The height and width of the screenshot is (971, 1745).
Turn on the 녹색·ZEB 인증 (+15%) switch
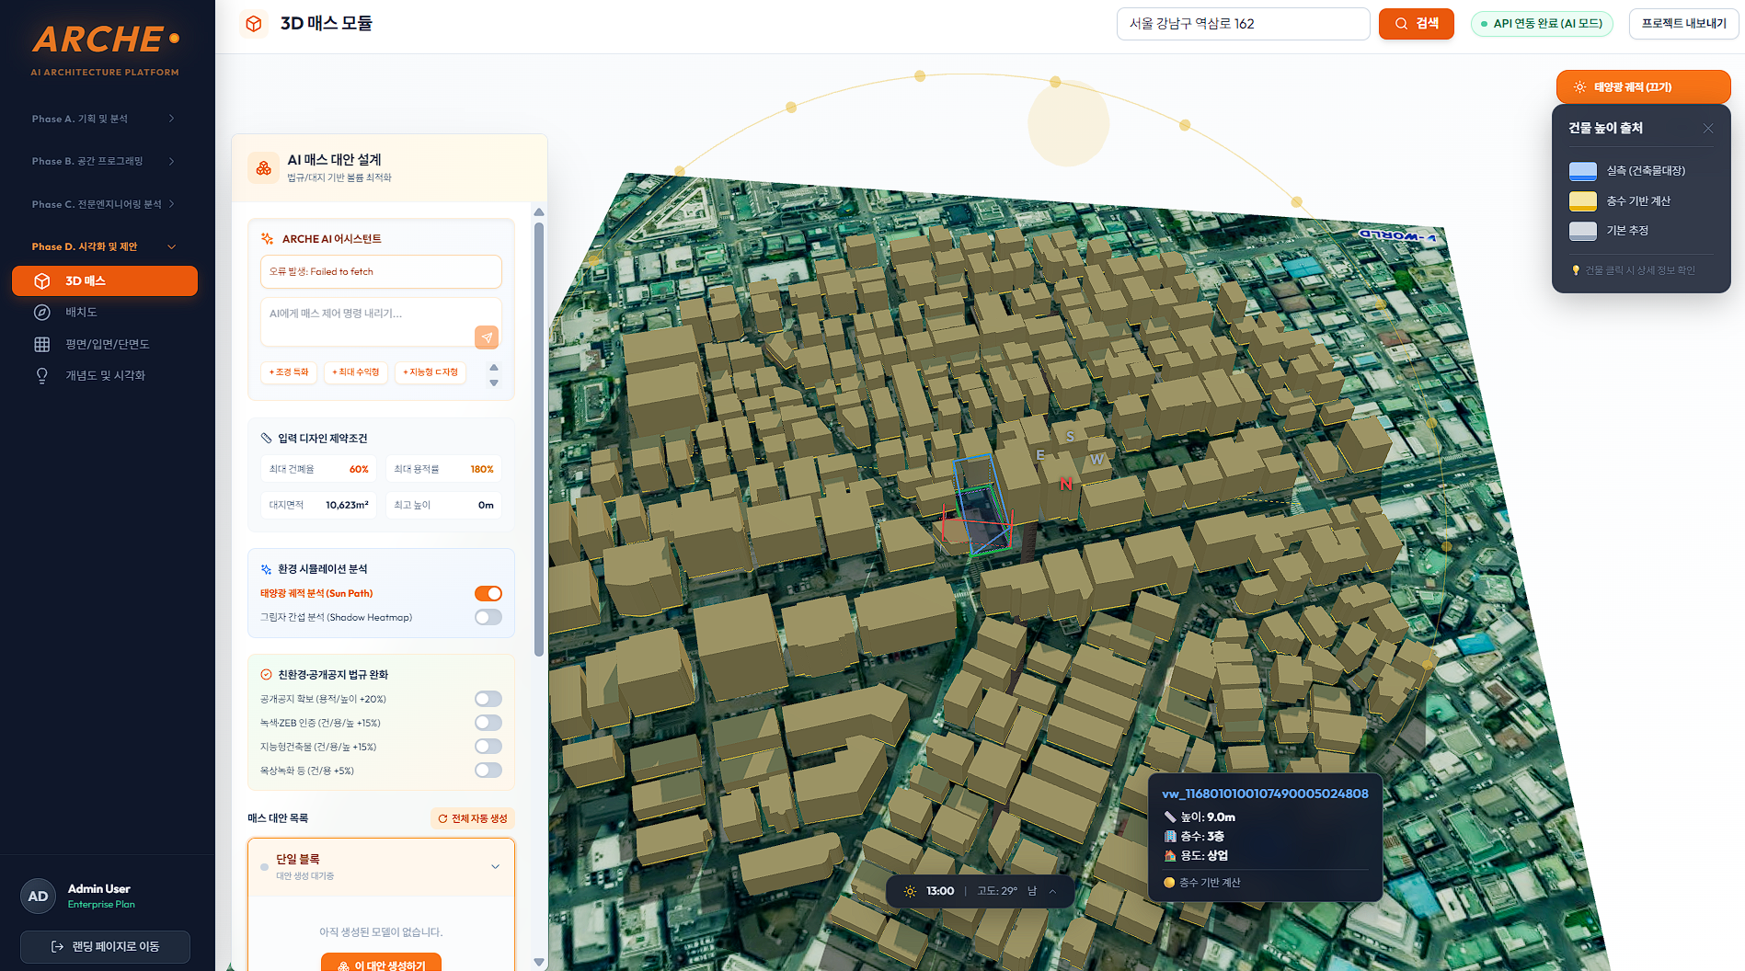[x=488, y=724]
